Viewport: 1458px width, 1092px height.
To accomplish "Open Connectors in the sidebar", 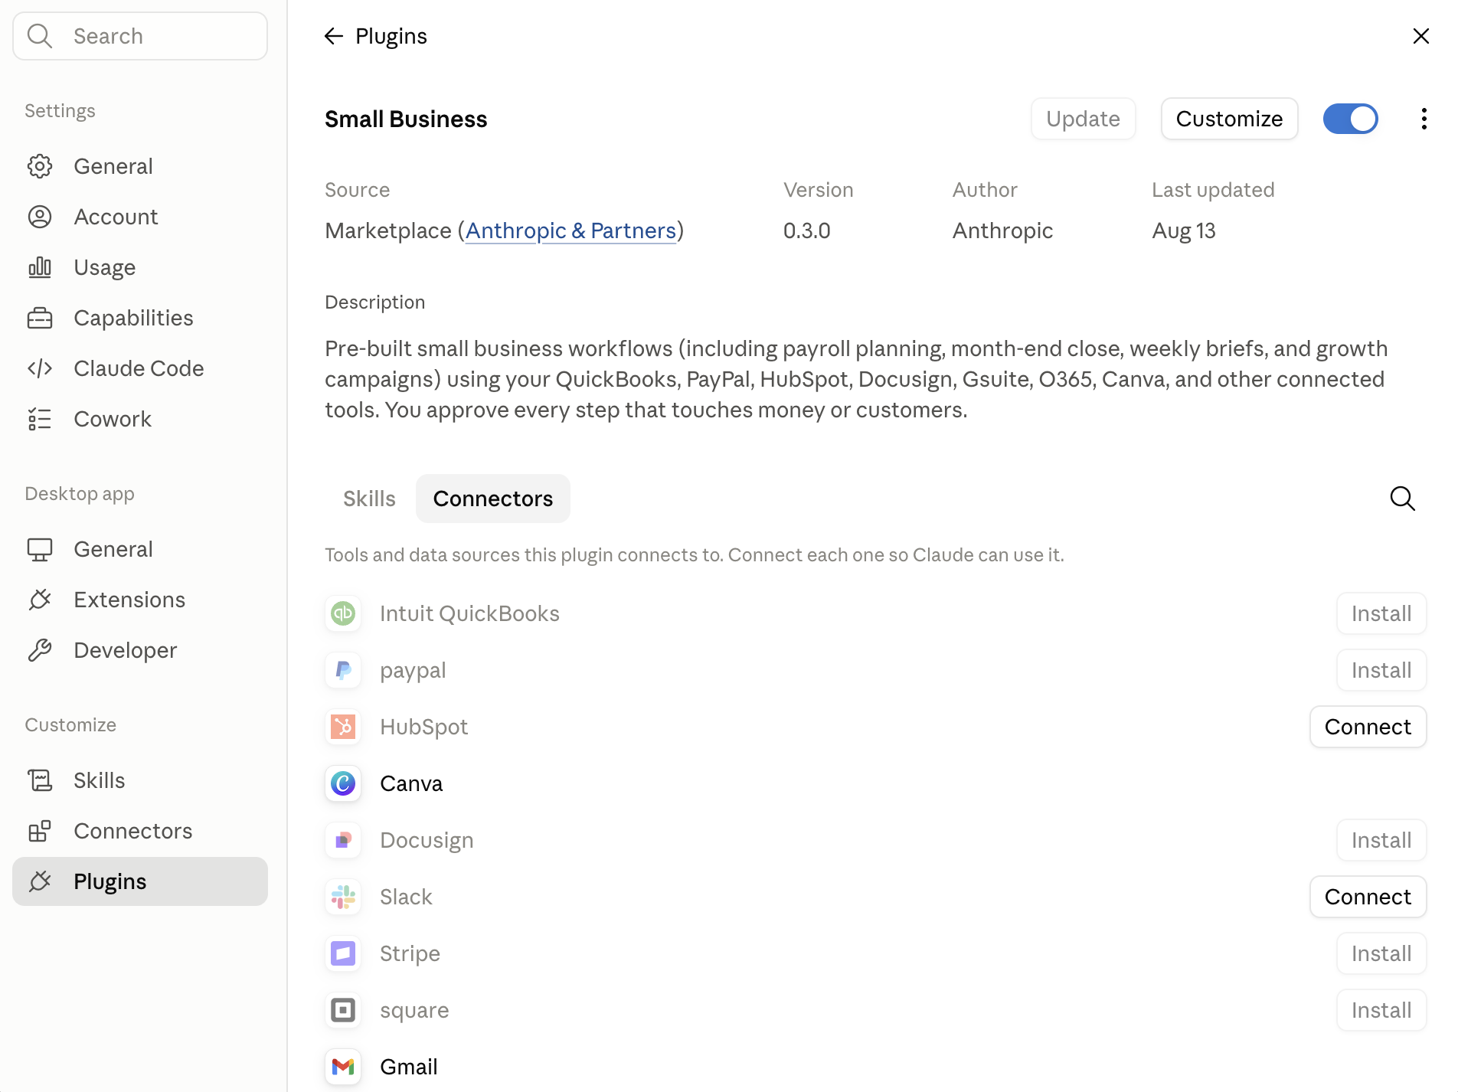I will coord(140,831).
